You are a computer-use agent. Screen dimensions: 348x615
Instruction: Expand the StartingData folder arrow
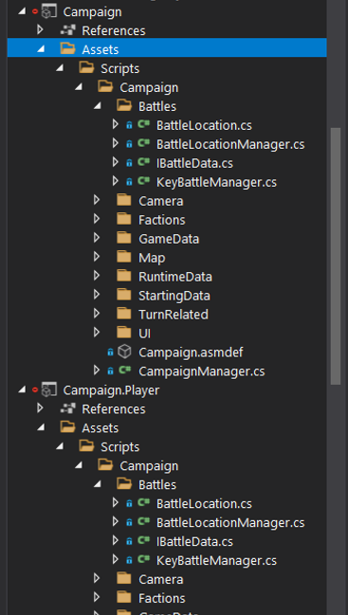coord(97,295)
